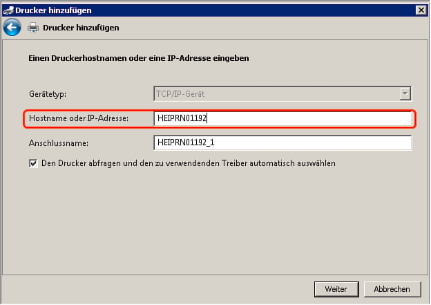Toggle the automatic driver selection checkbox

(33, 164)
